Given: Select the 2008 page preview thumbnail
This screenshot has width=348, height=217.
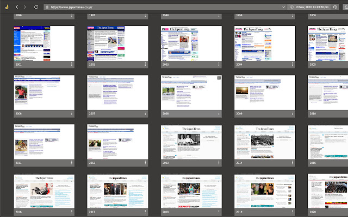Looking at the screenshot, I should pyautogui.click(x=191, y=93).
